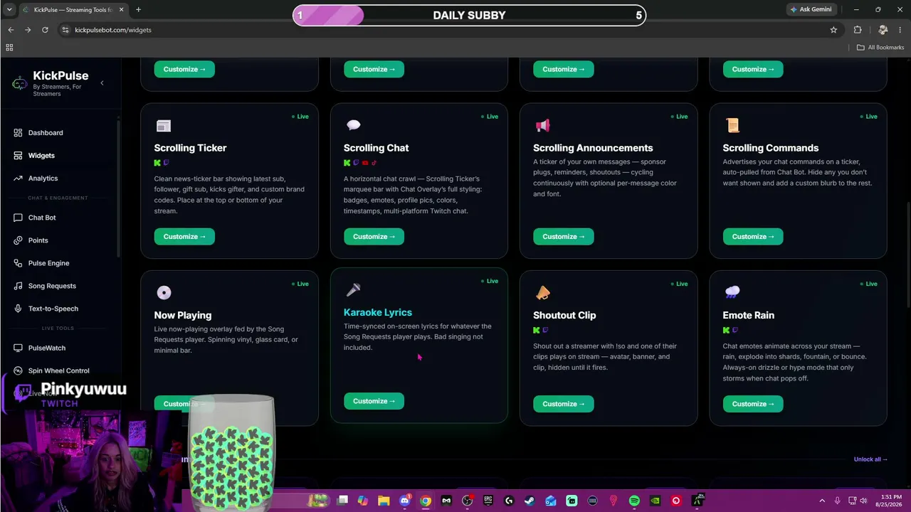The image size is (911, 512).
Task: Customize the Scrolling Commands widget
Action: click(x=753, y=237)
